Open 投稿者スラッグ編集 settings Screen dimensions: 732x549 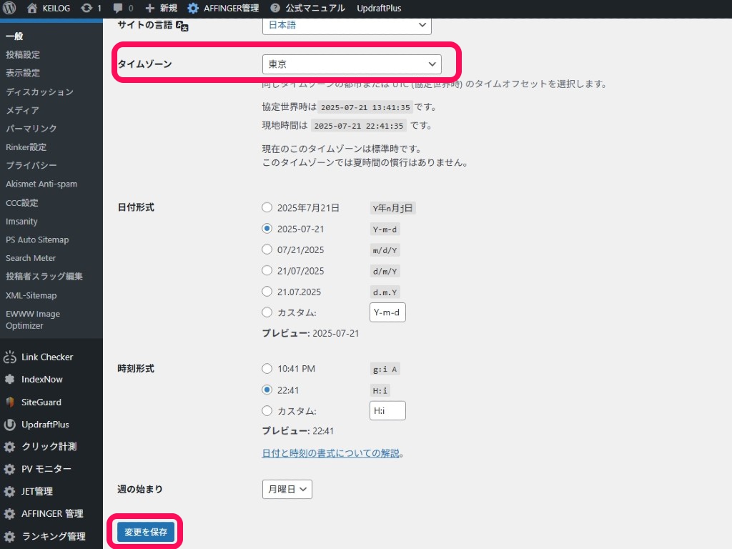(44, 277)
